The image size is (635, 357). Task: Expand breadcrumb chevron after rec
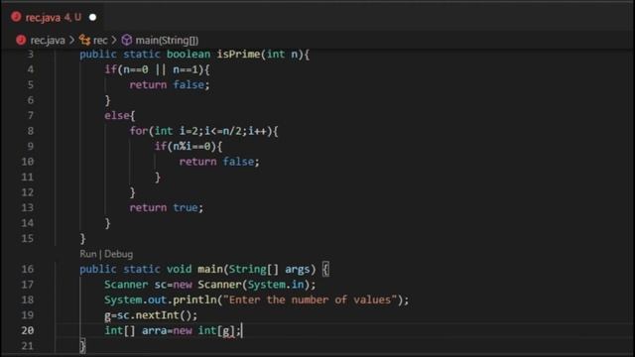pos(114,40)
